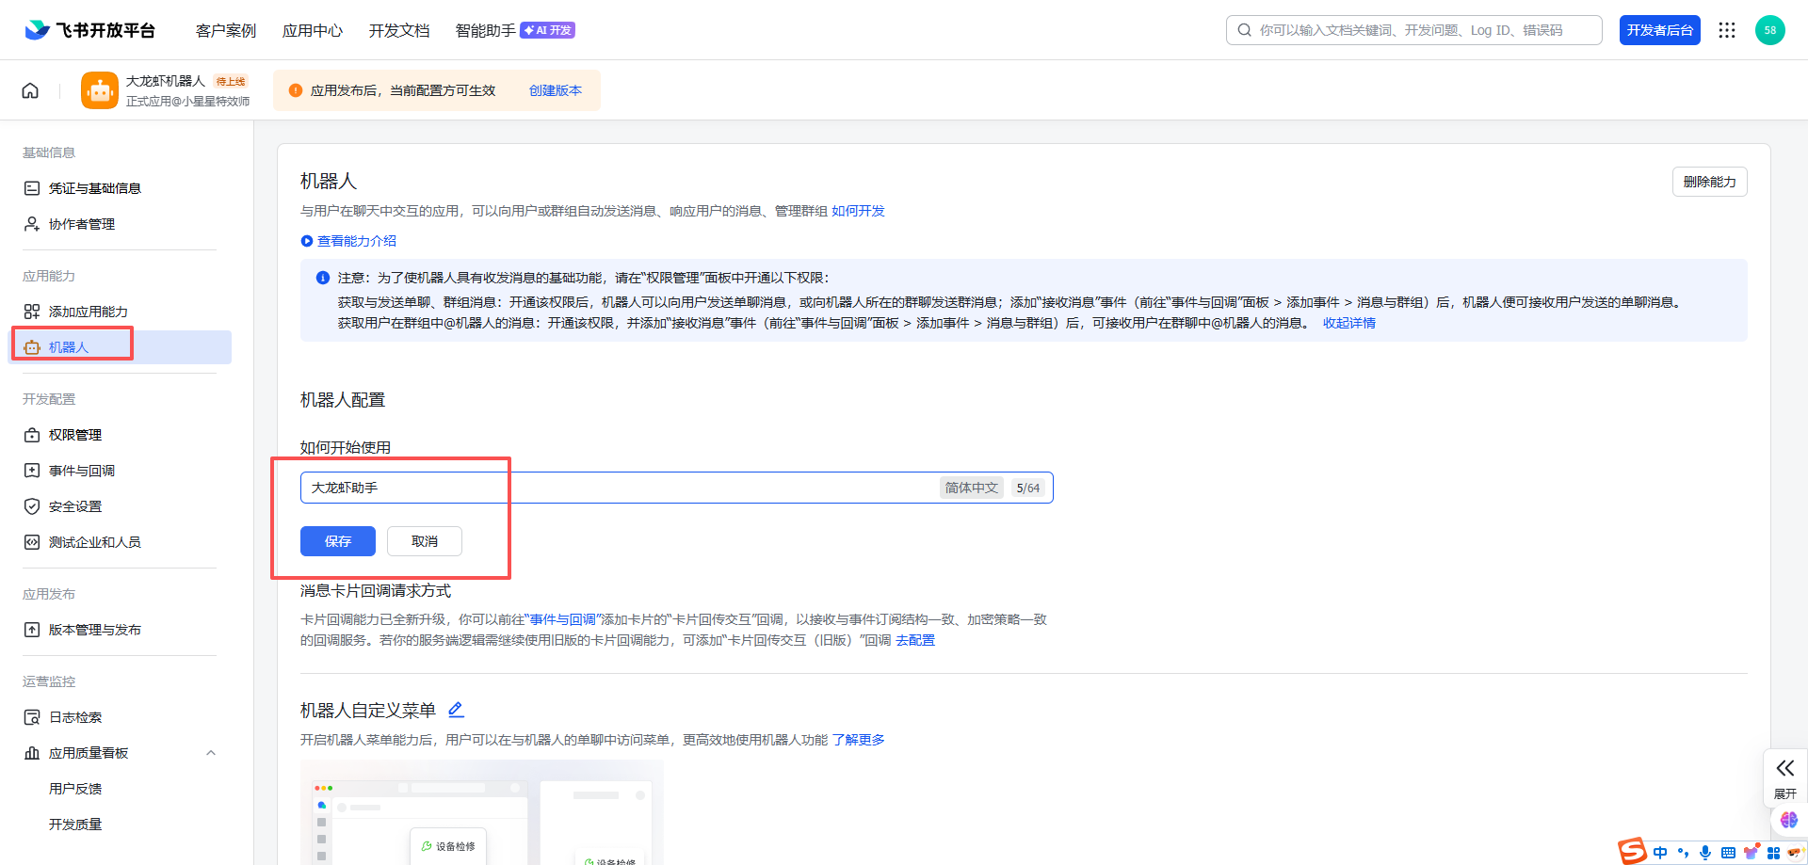The height and width of the screenshot is (865, 1808).
Task: Expand the side panel with 展开 arrows
Action: pyautogui.click(x=1784, y=777)
